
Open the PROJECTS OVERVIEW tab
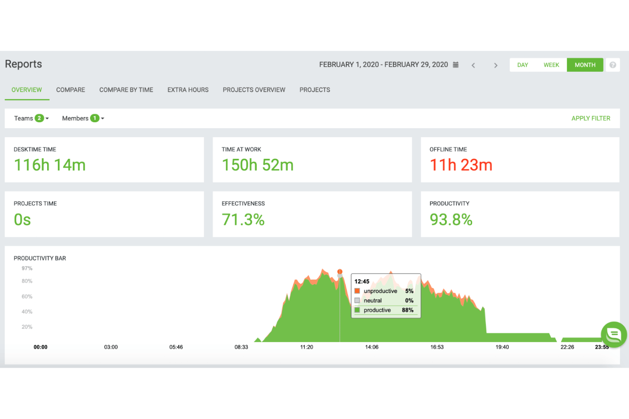(x=254, y=90)
